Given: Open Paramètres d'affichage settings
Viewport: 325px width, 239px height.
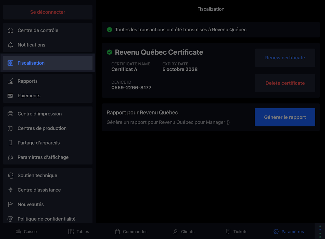Looking at the screenshot, I should [x=48, y=157].
